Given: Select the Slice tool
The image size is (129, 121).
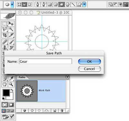Looking at the screenshot, I should pos(11,35).
